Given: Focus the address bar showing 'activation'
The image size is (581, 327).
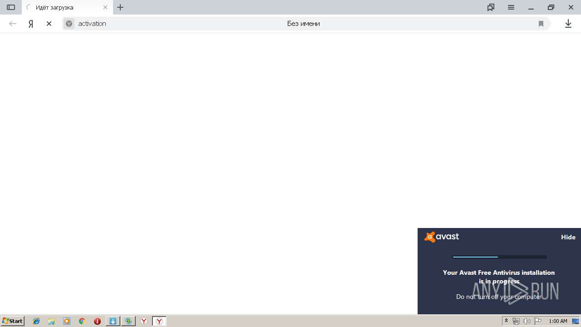Looking at the screenshot, I should 306,24.
